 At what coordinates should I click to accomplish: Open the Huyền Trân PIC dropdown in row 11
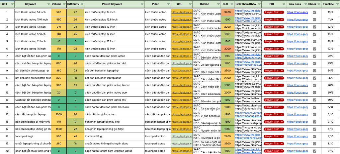click(x=274, y=85)
